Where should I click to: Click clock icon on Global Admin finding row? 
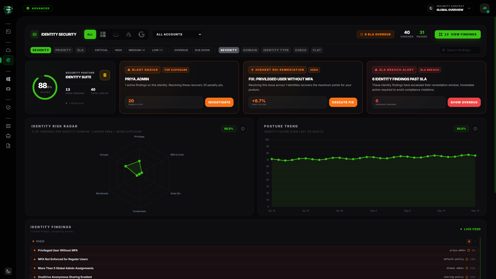(x=467, y=268)
